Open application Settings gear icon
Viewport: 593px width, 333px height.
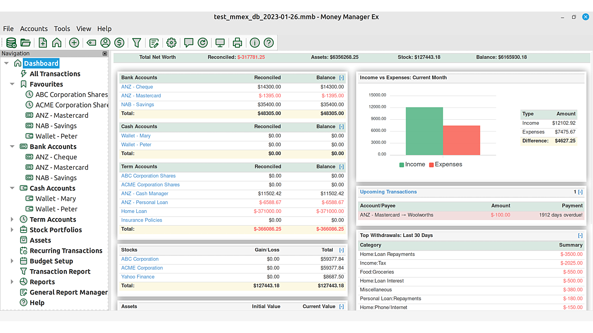click(x=171, y=43)
